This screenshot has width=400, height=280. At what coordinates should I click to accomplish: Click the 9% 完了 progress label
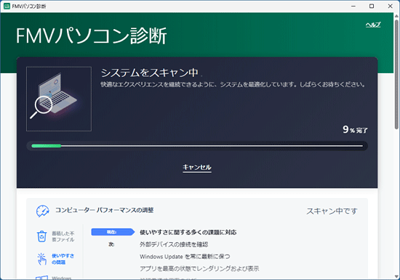(x=355, y=130)
